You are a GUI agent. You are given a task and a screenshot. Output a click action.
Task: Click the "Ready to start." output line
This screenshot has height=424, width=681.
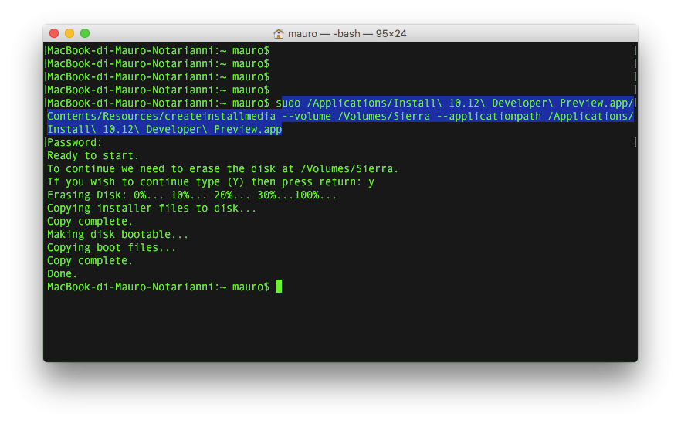pos(93,155)
